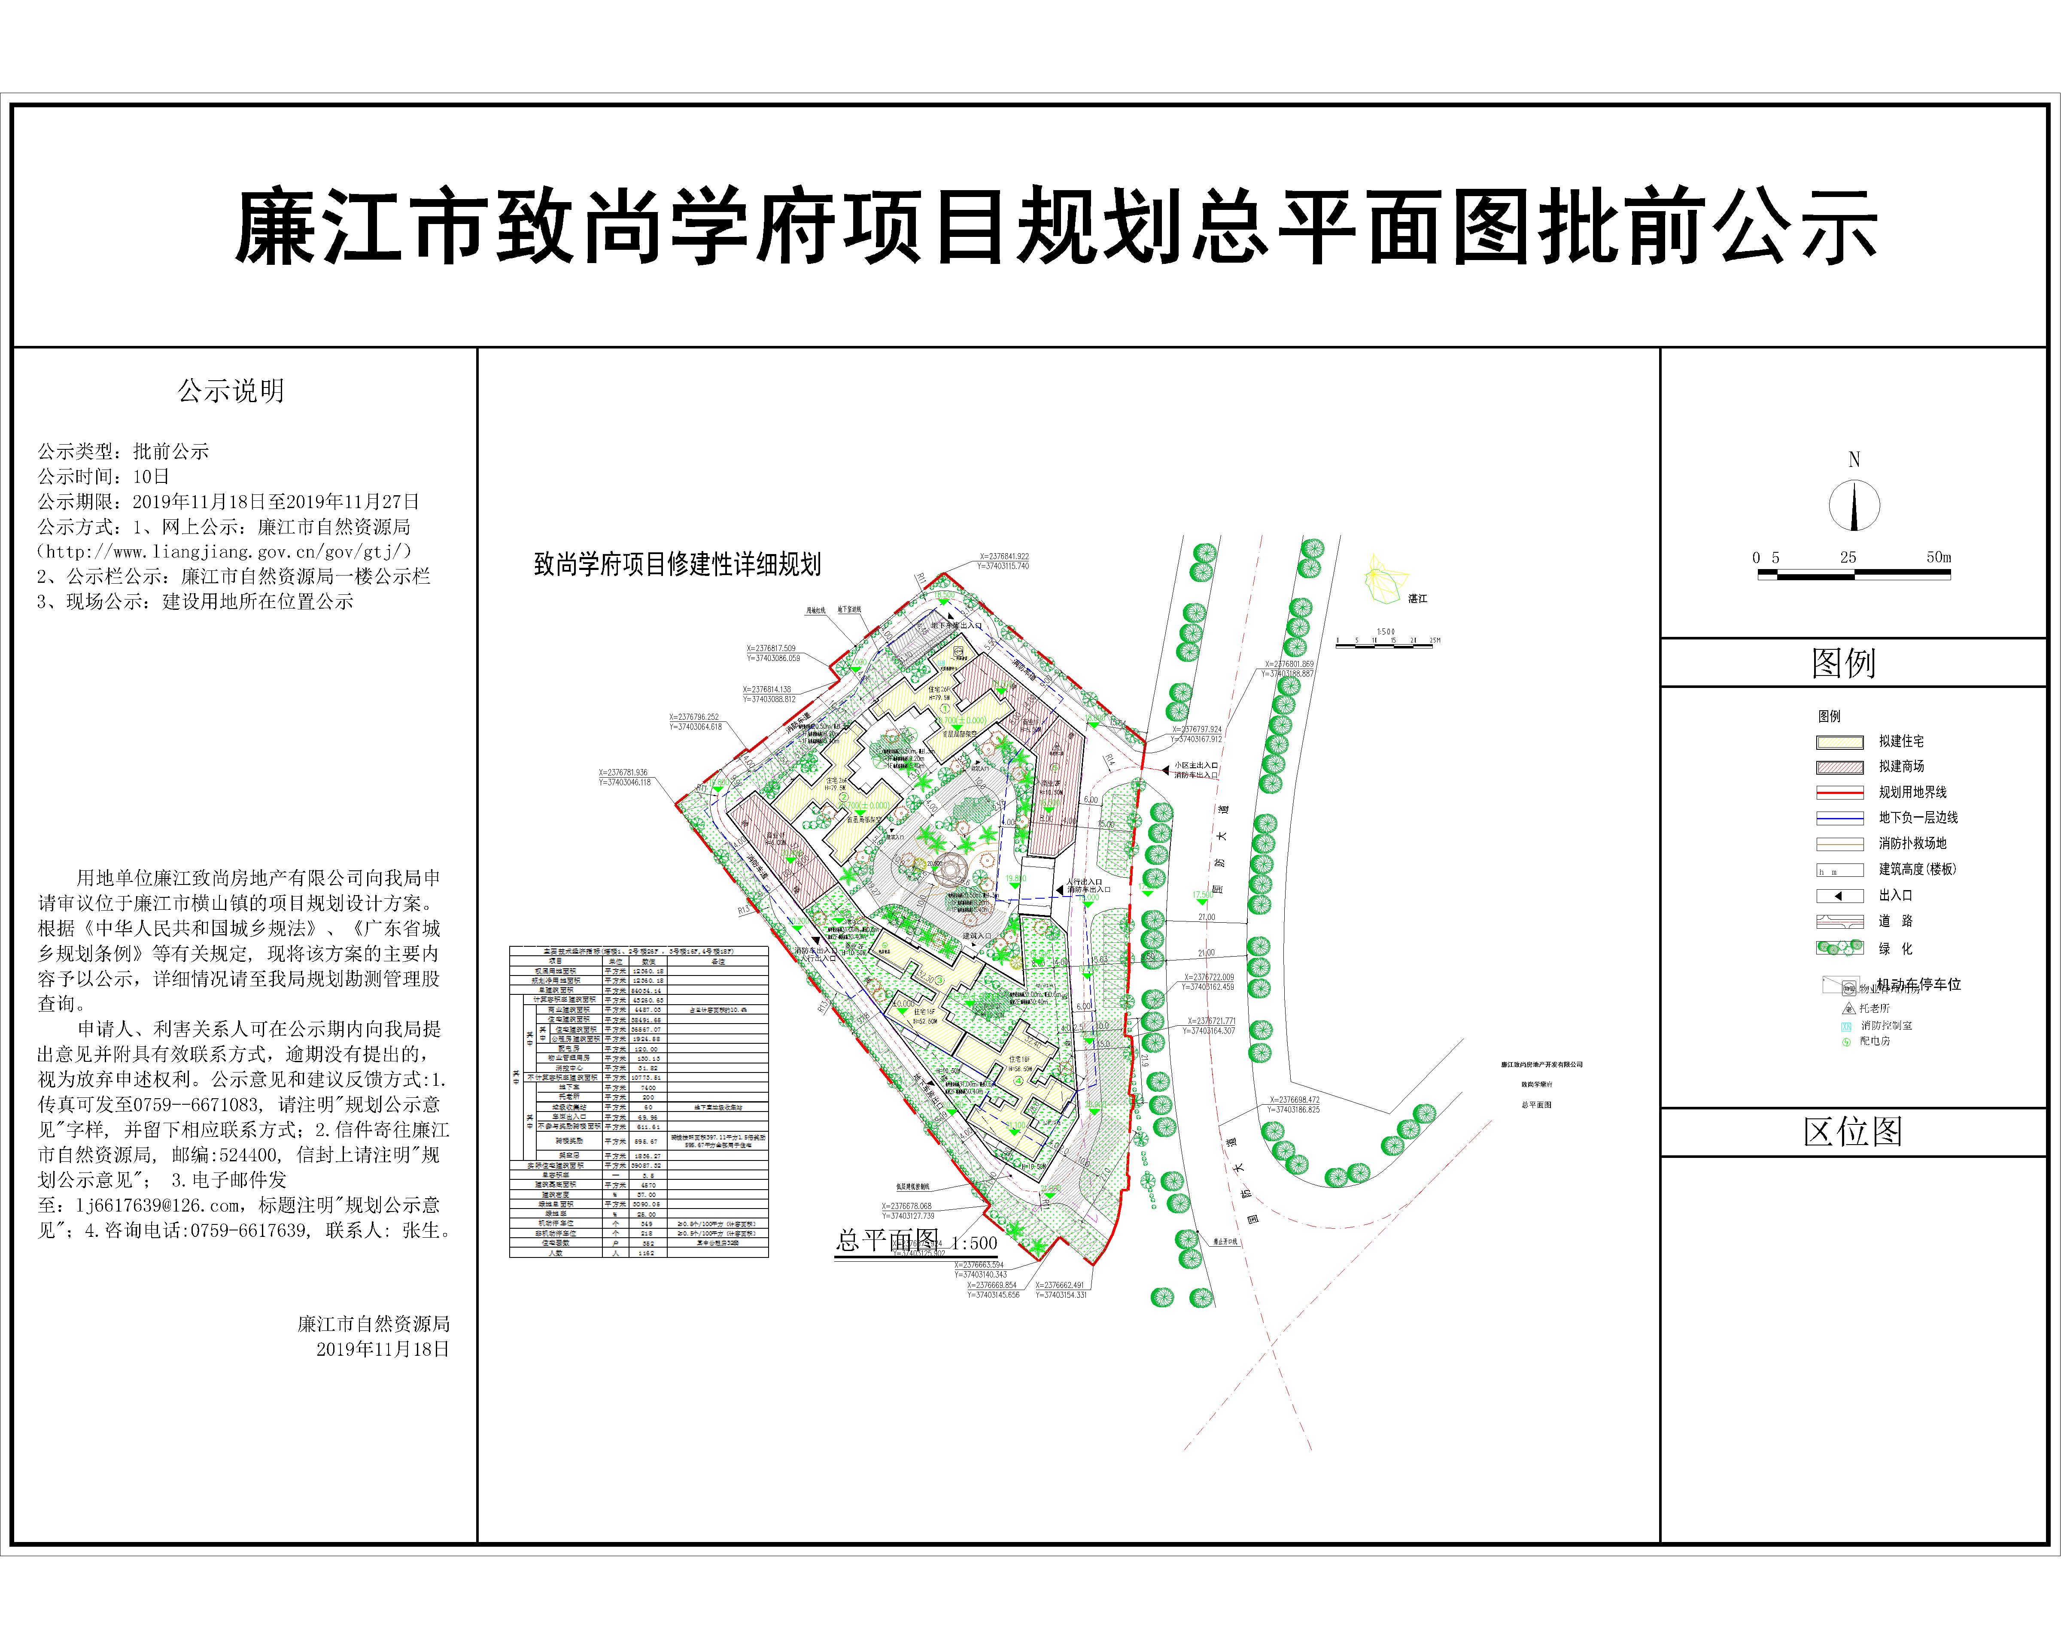Image resolution: width=2061 pixels, height=1648 pixels.
Task: Click the 托老所 triangle legend icon
Action: pyautogui.click(x=1848, y=1008)
